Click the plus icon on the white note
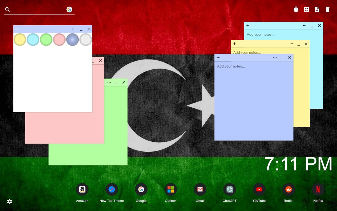Screen dimensions: 337x211 (17, 29)
